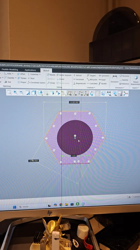Select the Offset tool
This screenshot has width=140, height=250.
[21, 74]
